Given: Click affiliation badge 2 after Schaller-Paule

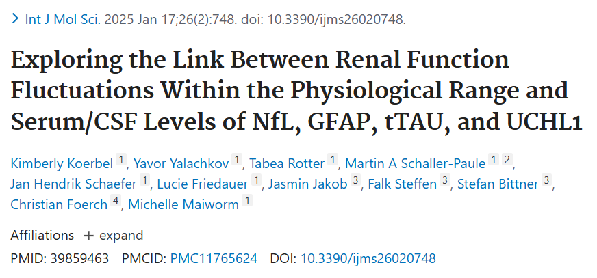Looking at the screenshot, I should coord(507,160).
